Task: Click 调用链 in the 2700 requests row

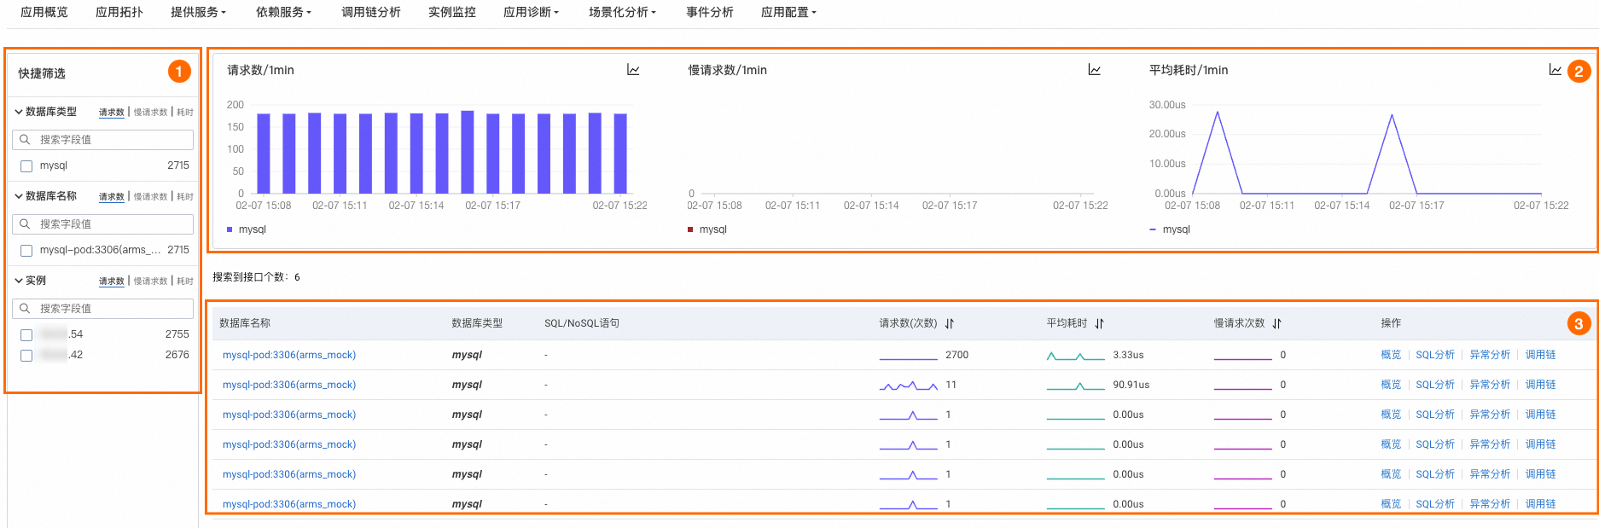Action: click(x=1541, y=355)
